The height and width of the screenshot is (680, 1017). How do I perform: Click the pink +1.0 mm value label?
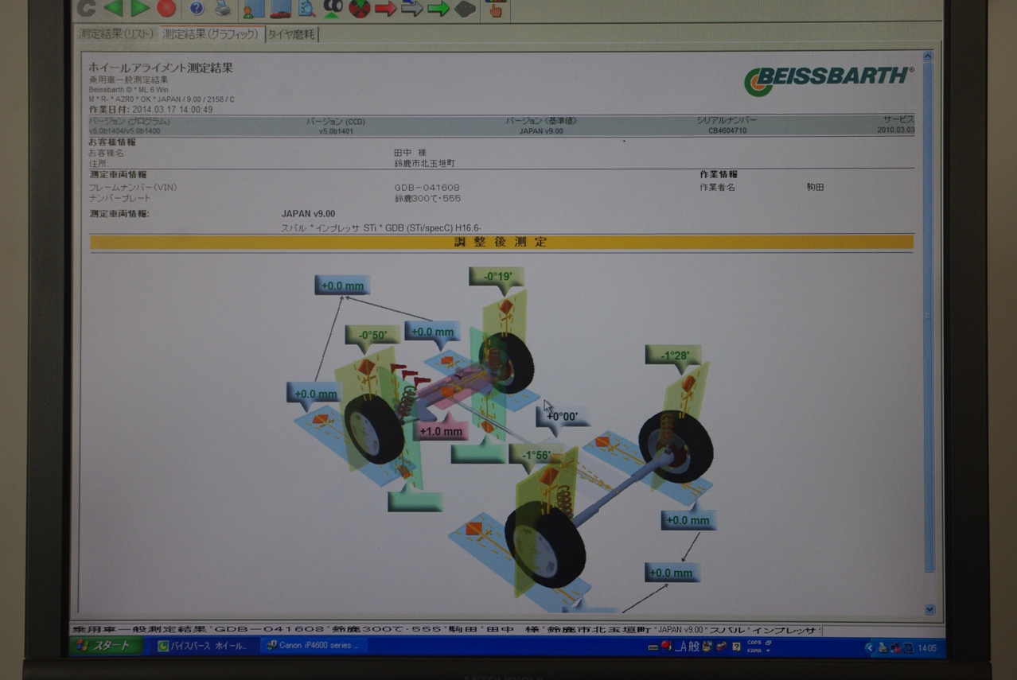(441, 431)
